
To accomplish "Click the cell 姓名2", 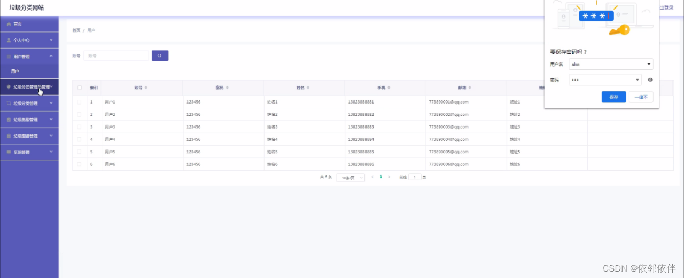I will click(x=273, y=114).
